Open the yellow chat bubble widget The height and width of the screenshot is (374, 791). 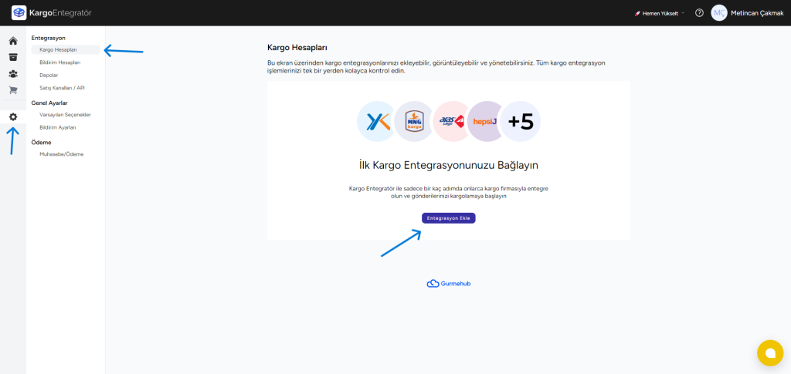click(769, 352)
